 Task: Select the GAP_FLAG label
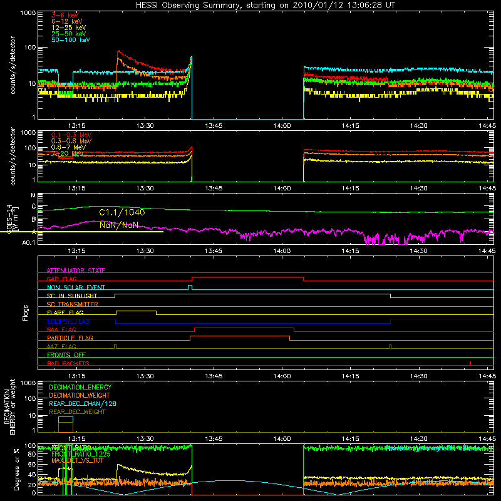click(x=61, y=279)
